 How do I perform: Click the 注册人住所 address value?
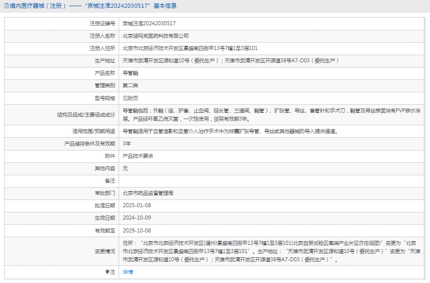(190, 48)
